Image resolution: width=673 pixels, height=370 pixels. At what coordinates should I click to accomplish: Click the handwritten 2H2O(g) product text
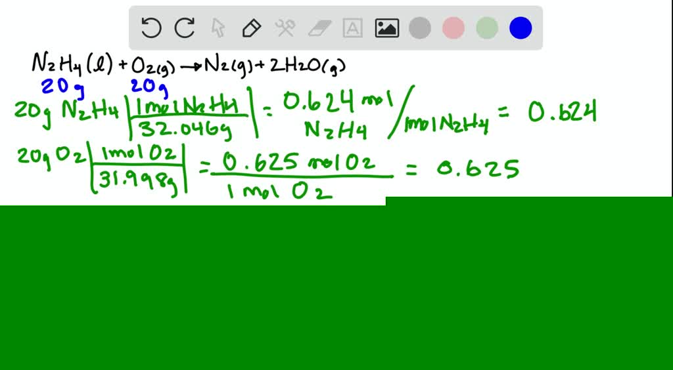(x=308, y=66)
